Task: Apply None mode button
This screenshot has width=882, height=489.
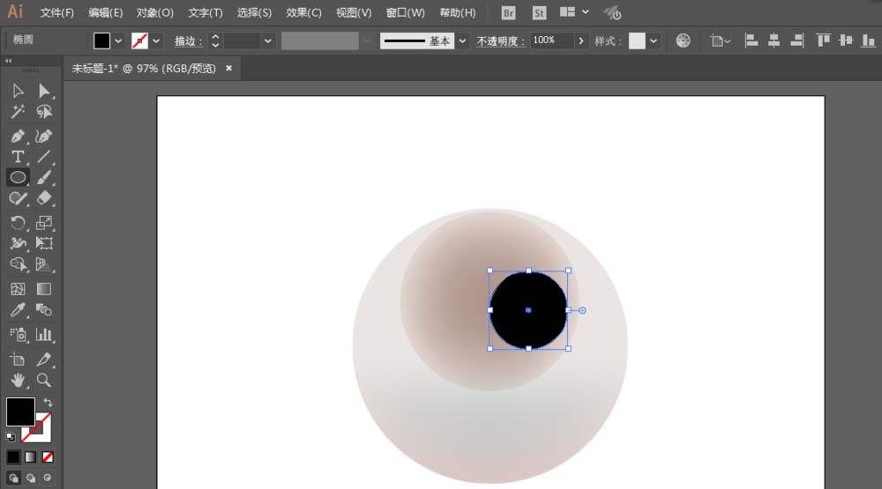Action: pos(48,457)
